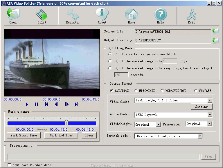Choose WMV/ASF output format

coord(196,91)
